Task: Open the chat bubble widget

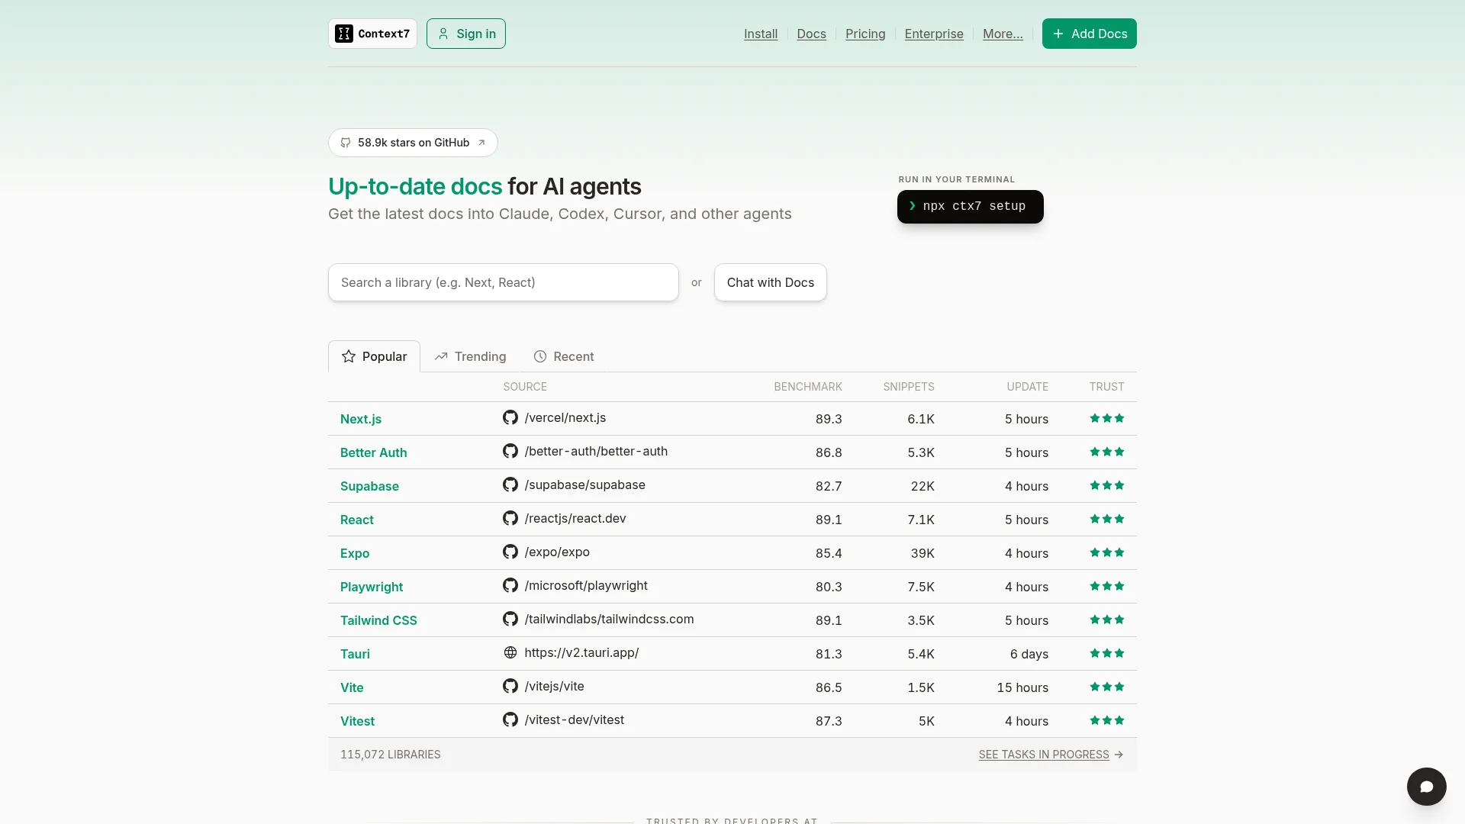Action: pos(1426,787)
